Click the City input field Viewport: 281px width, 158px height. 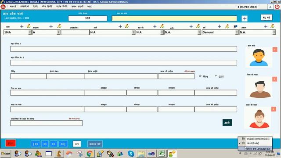click(29, 76)
